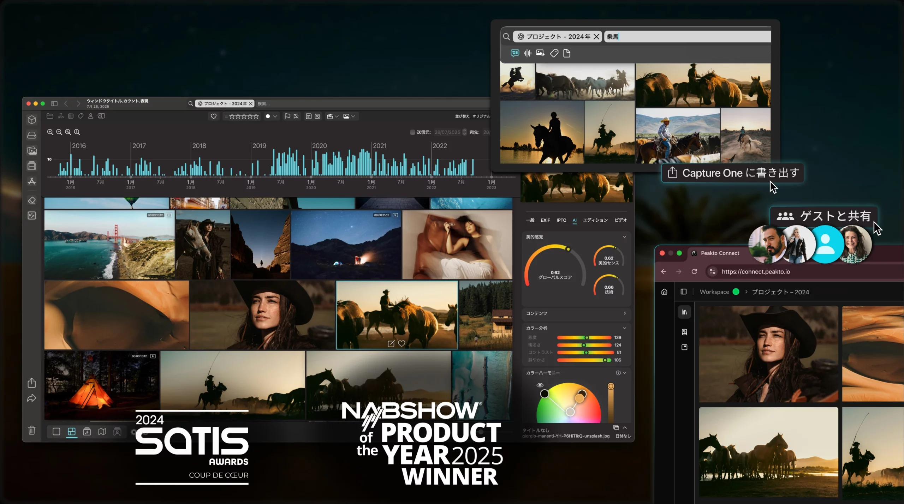904x504 pixels.
Task: Click the trash icon in left sidebar
Action: coord(32,430)
